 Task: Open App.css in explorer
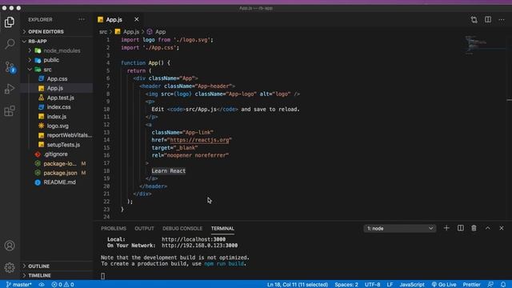(57, 78)
